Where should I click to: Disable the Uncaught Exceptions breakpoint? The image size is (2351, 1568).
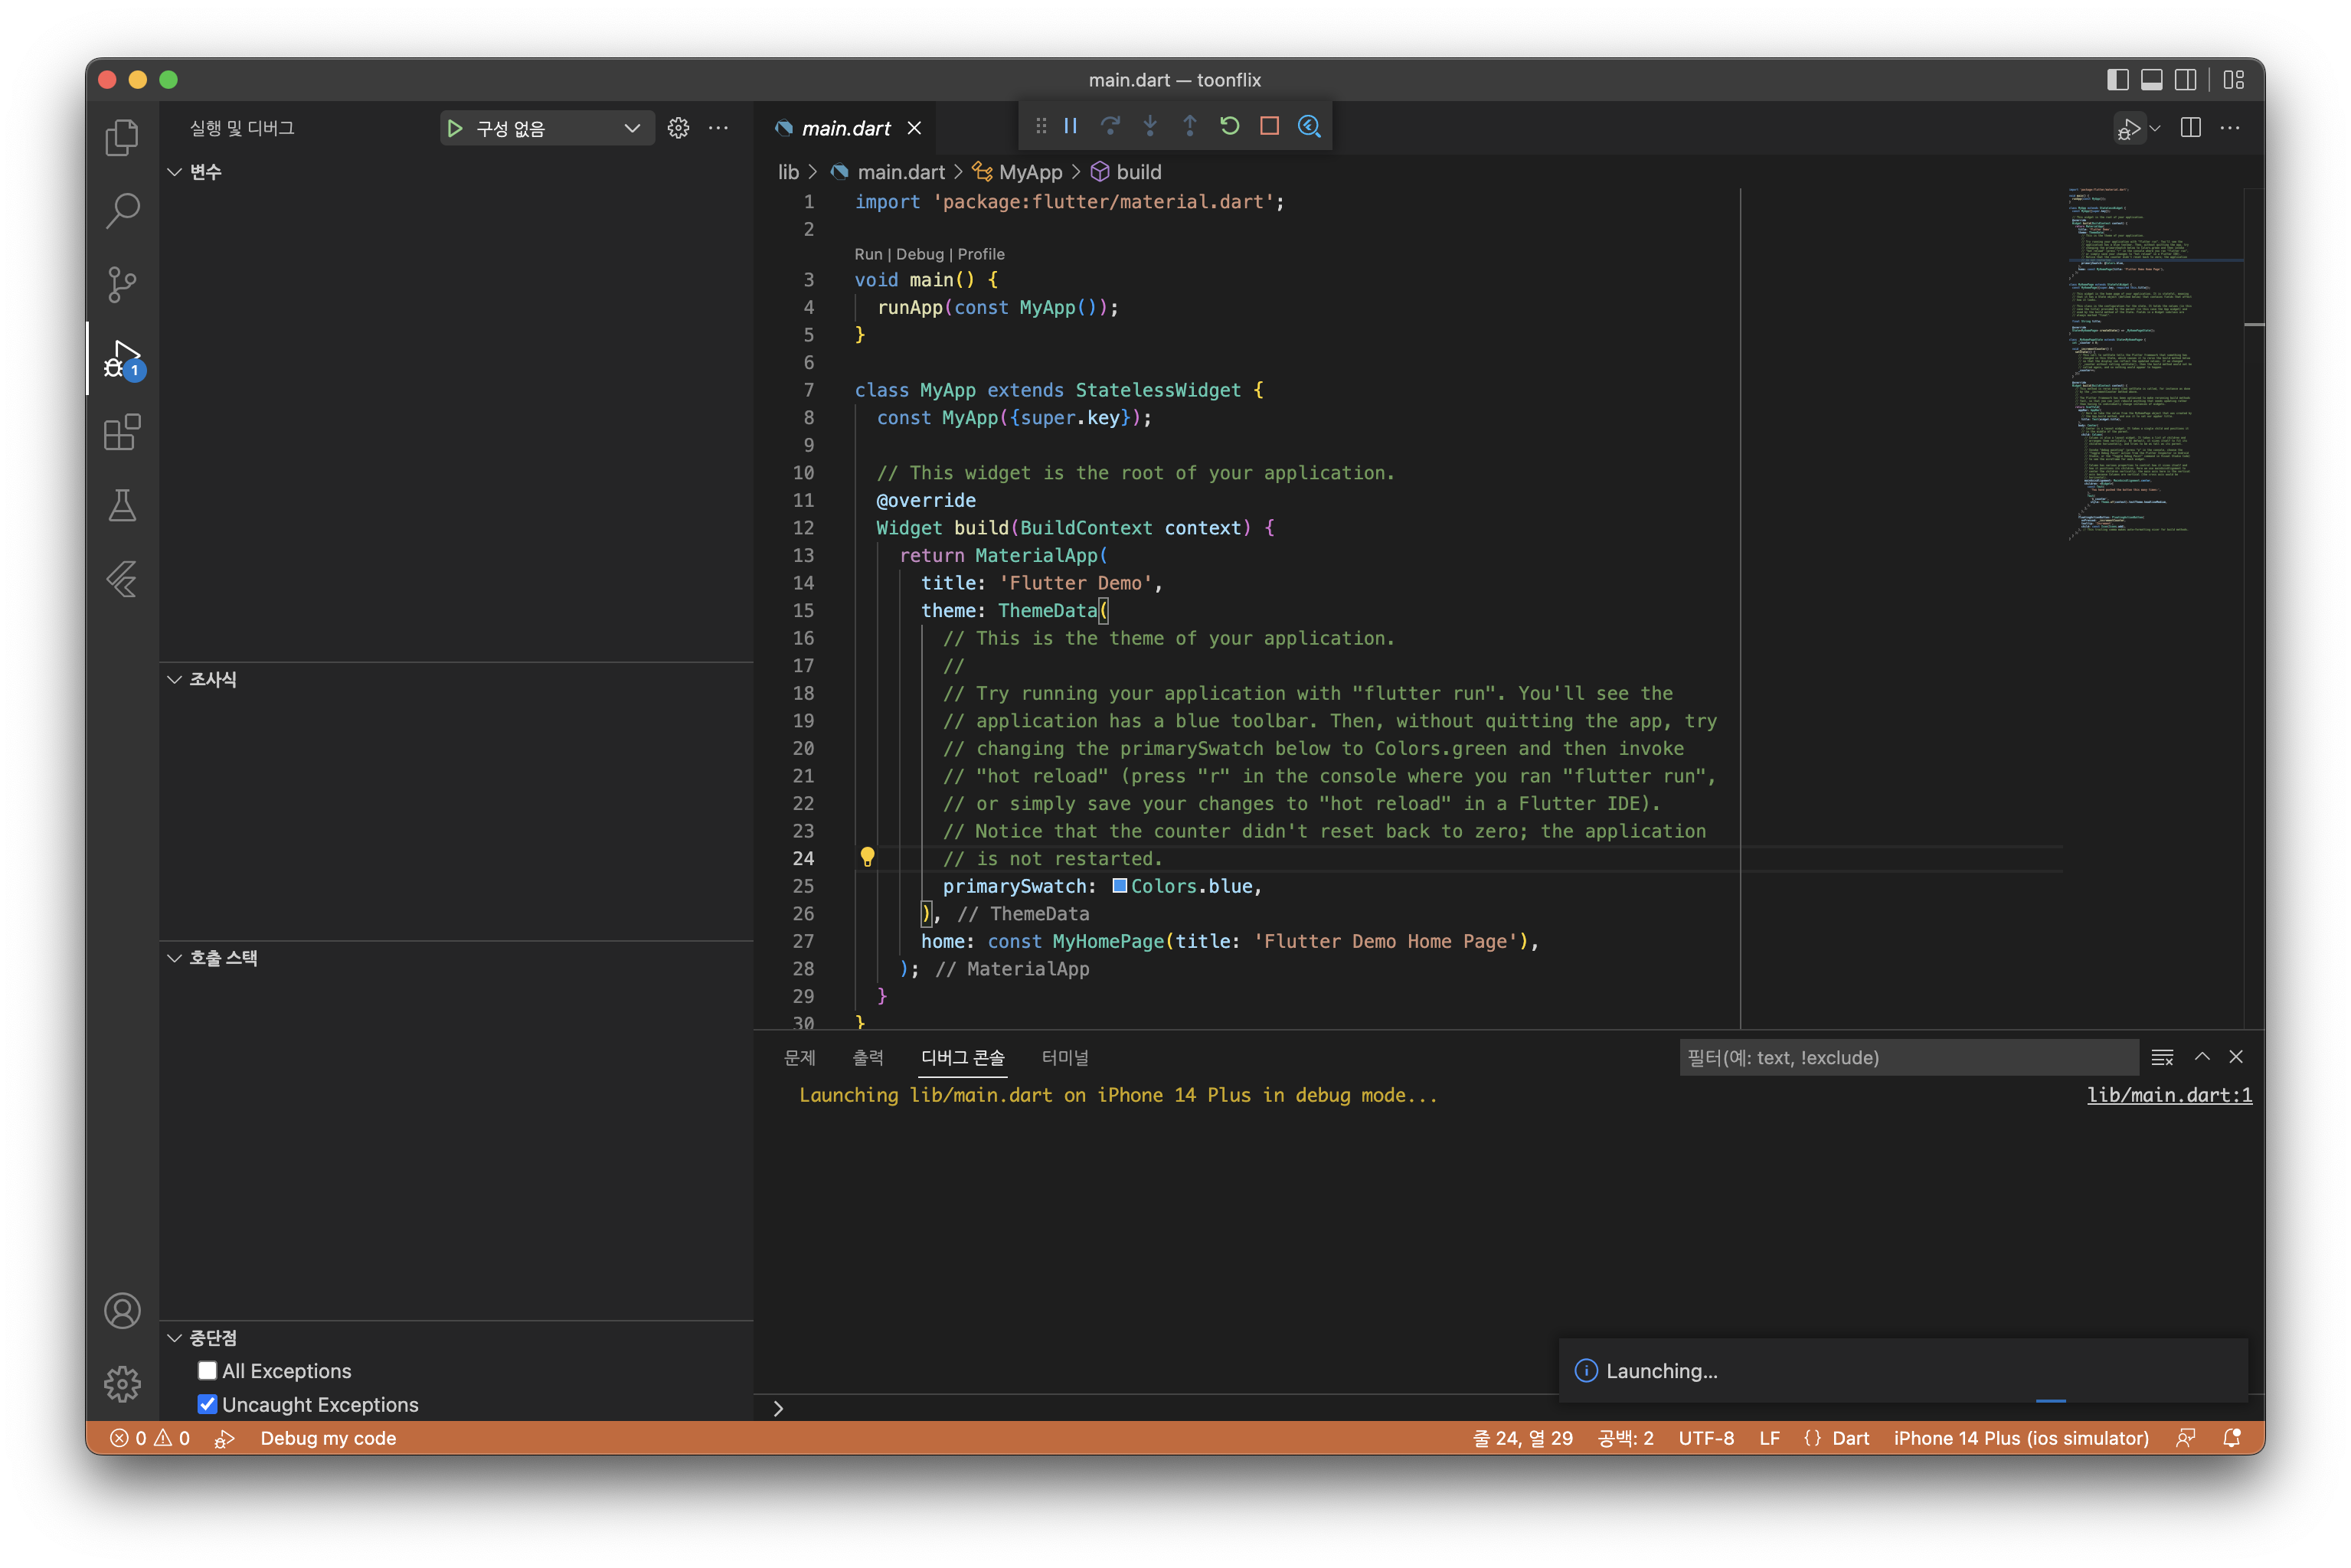click(207, 1404)
